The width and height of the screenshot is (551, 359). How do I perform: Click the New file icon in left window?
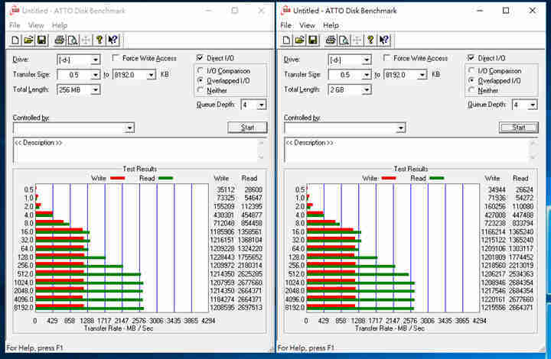pyautogui.click(x=15, y=40)
